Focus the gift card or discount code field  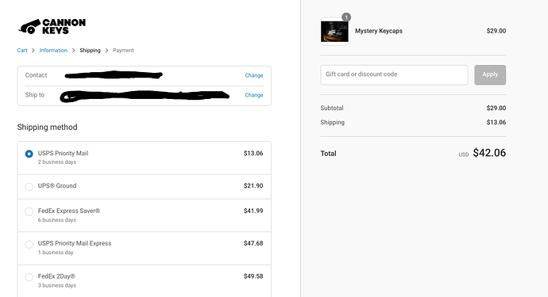pos(394,74)
